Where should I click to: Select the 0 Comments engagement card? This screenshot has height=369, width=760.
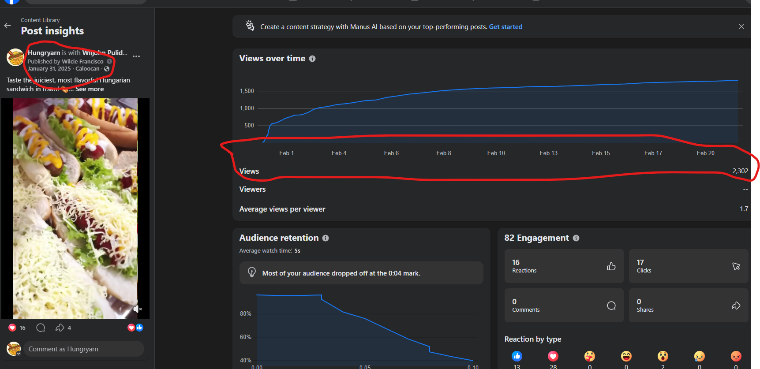(564, 306)
